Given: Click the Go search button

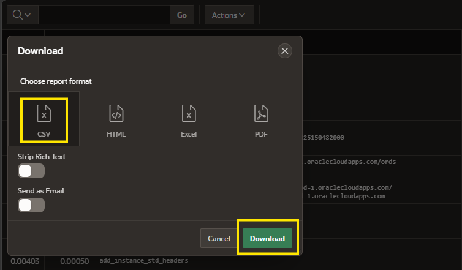Looking at the screenshot, I should point(182,15).
